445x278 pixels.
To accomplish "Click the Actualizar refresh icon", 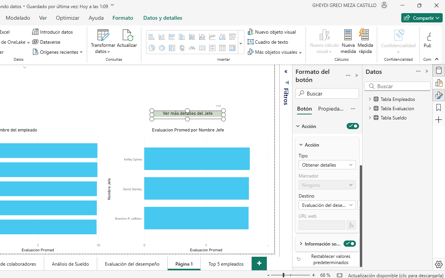I will [127, 35].
